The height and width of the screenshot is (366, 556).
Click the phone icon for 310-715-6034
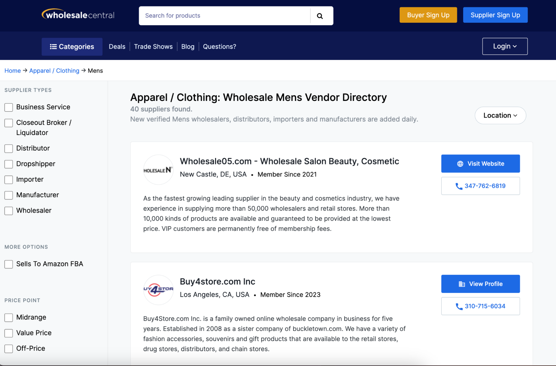(x=459, y=306)
